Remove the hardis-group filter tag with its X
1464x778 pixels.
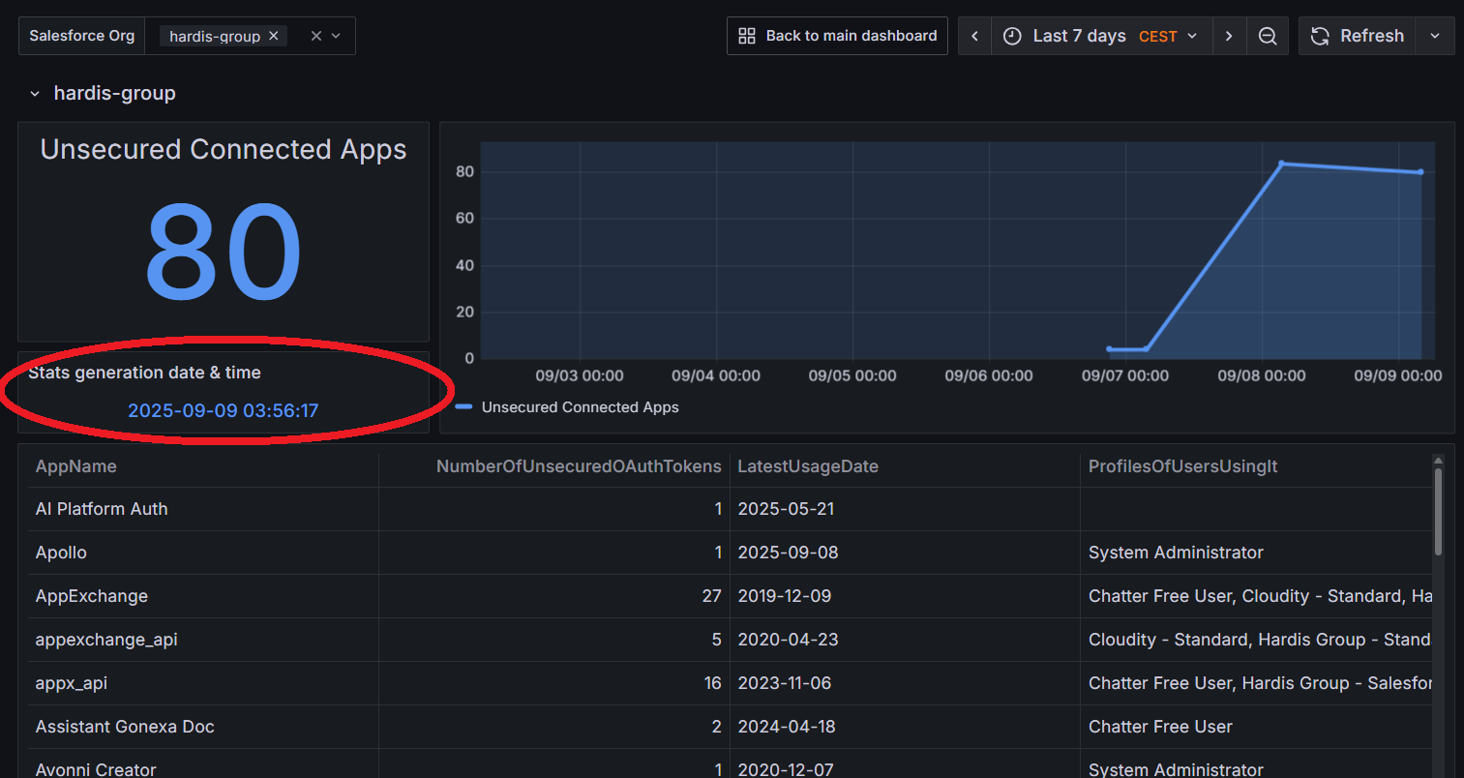[x=274, y=35]
